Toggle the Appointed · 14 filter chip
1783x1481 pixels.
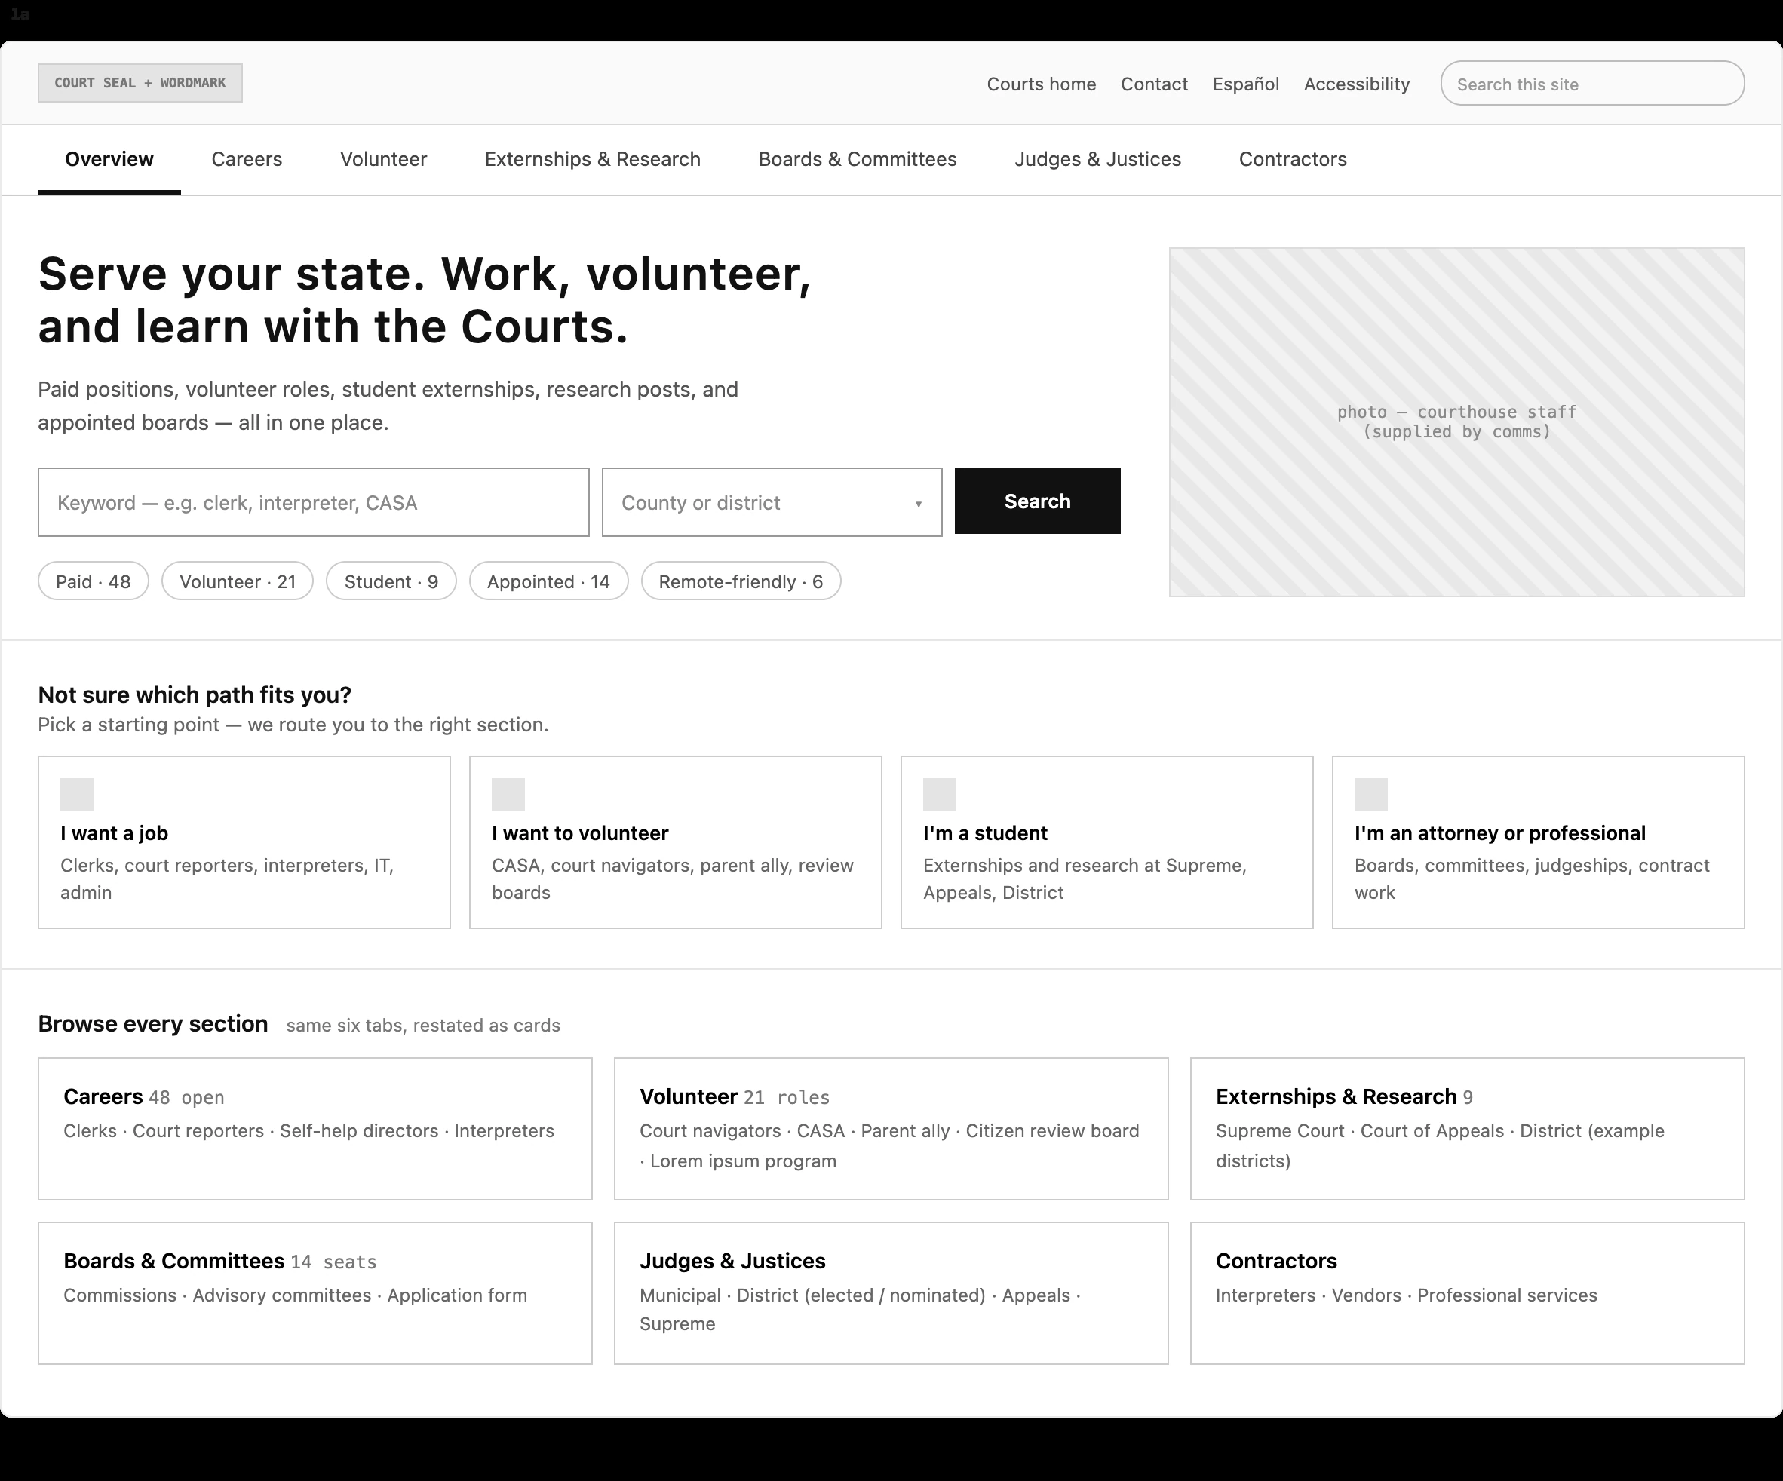pos(548,581)
